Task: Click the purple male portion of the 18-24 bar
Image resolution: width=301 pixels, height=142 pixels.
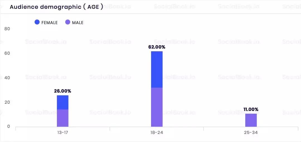Action: point(157,107)
